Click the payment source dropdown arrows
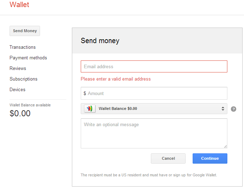 tap(223, 109)
